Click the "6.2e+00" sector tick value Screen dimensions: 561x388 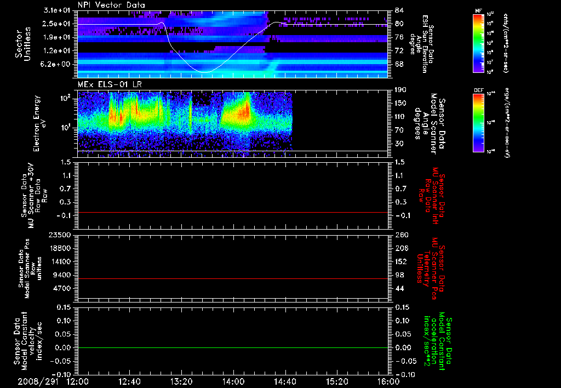[x=56, y=64]
